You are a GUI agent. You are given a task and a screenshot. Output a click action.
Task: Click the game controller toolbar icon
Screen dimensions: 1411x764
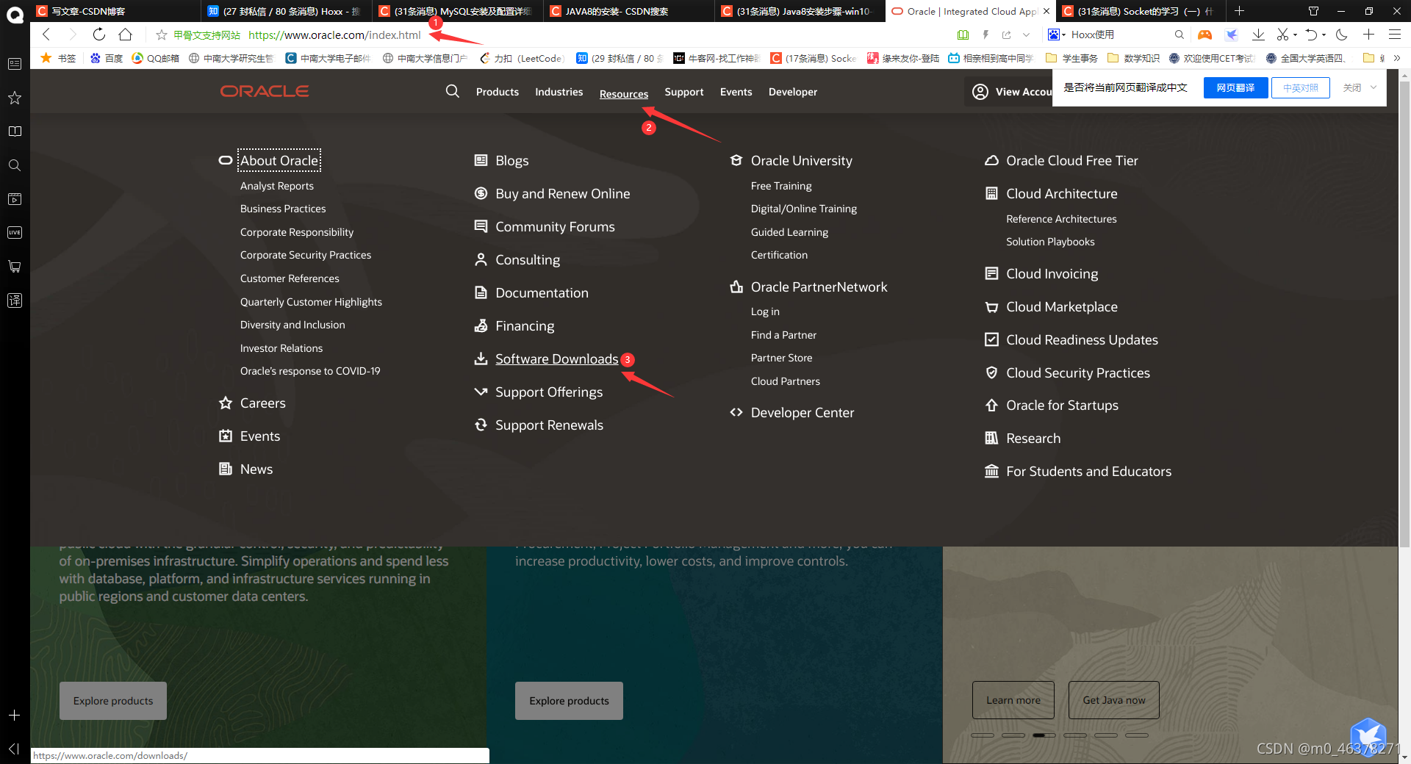tap(1204, 35)
